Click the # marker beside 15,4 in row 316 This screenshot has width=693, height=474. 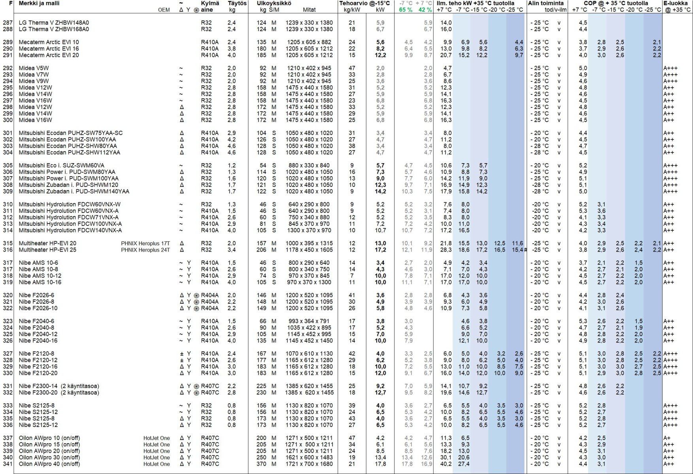[x=525, y=250]
